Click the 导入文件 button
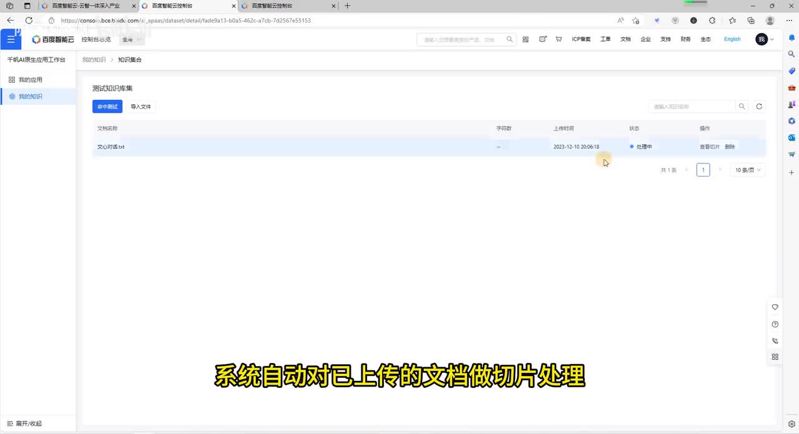This screenshot has height=434, width=799. pyautogui.click(x=140, y=107)
